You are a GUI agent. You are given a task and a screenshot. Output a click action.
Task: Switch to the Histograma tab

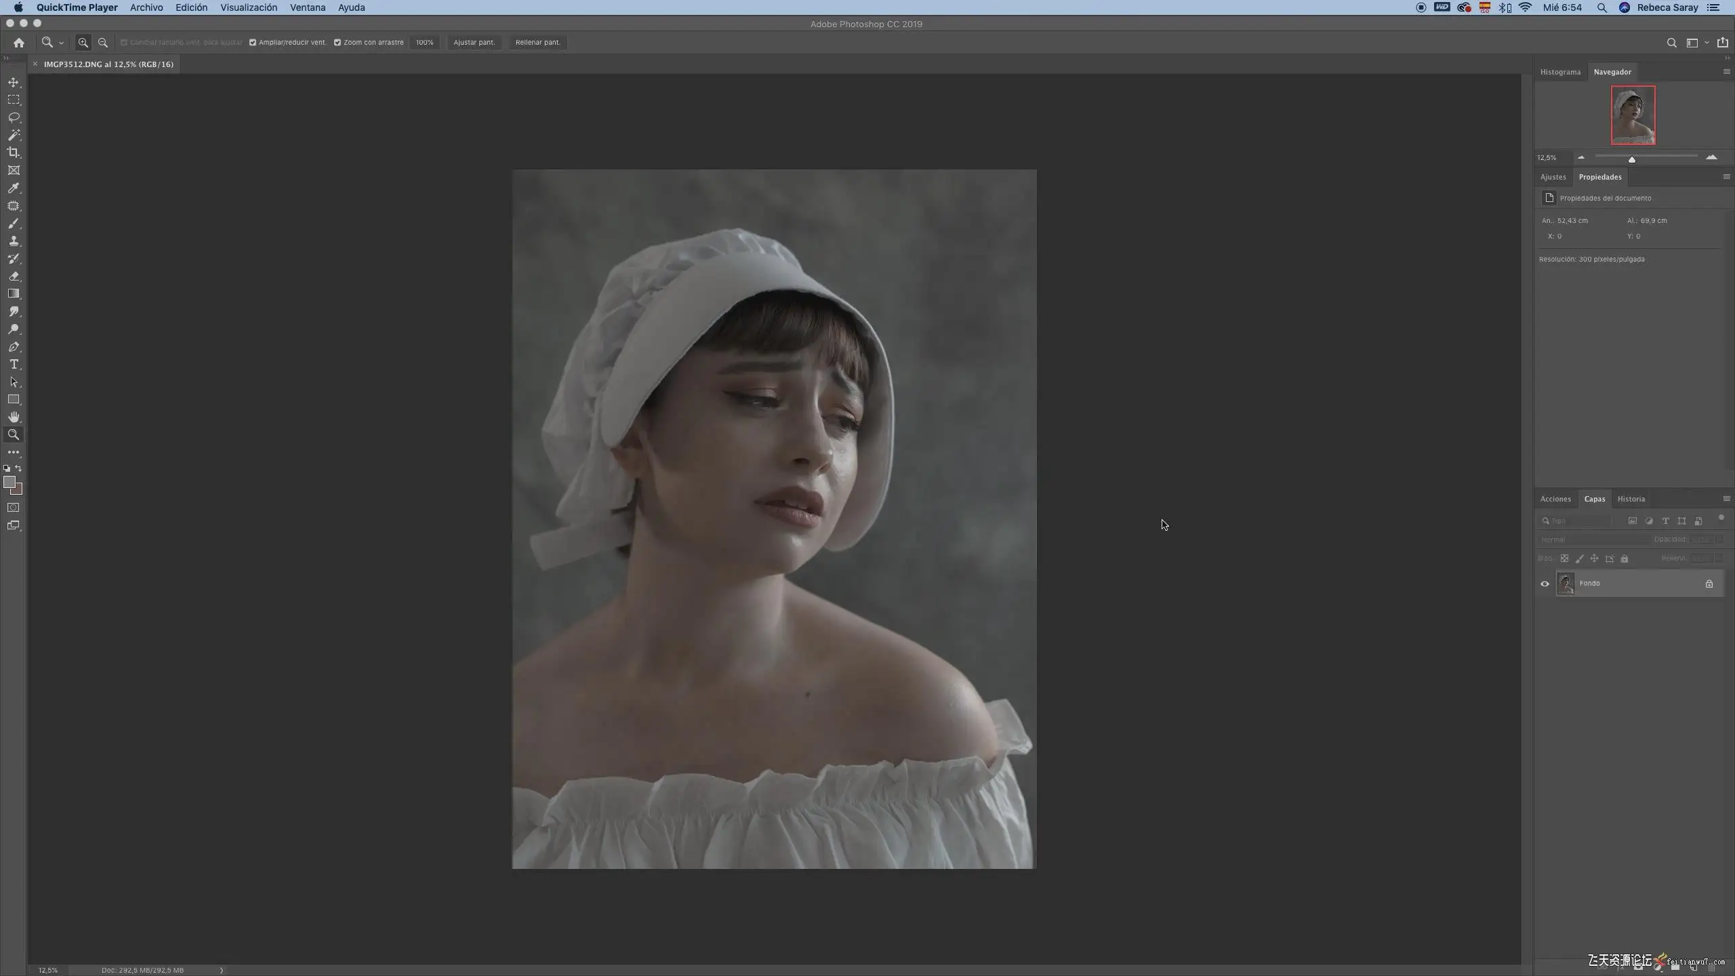[1559, 72]
